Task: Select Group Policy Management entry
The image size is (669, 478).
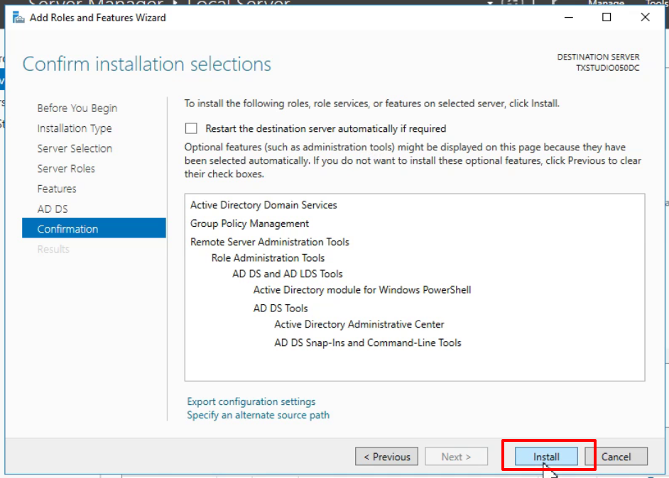Action: [249, 223]
